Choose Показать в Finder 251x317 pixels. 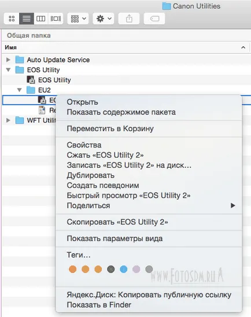(x=99, y=305)
